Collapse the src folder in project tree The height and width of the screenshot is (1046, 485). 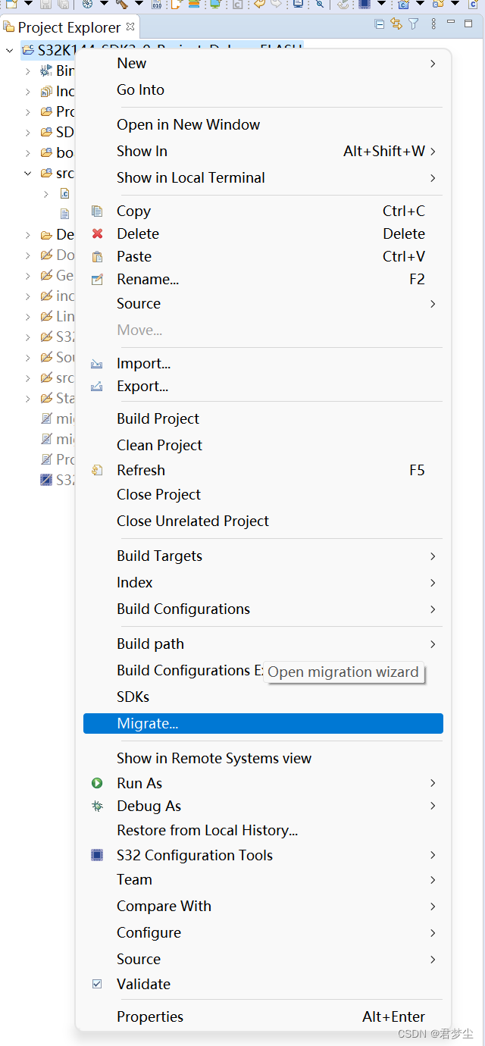click(28, 174)
